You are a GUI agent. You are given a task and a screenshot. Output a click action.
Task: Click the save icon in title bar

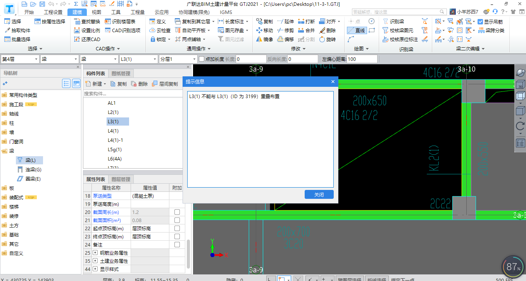tap(42, 4)
